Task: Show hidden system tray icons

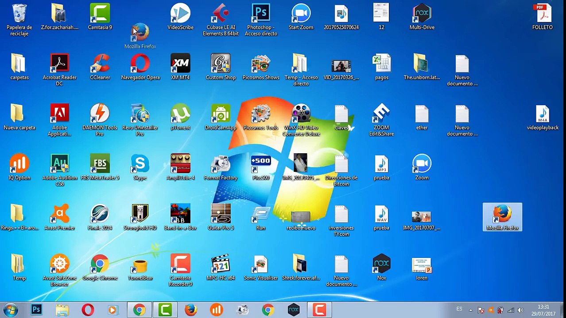Action: [x=470, y=310]
